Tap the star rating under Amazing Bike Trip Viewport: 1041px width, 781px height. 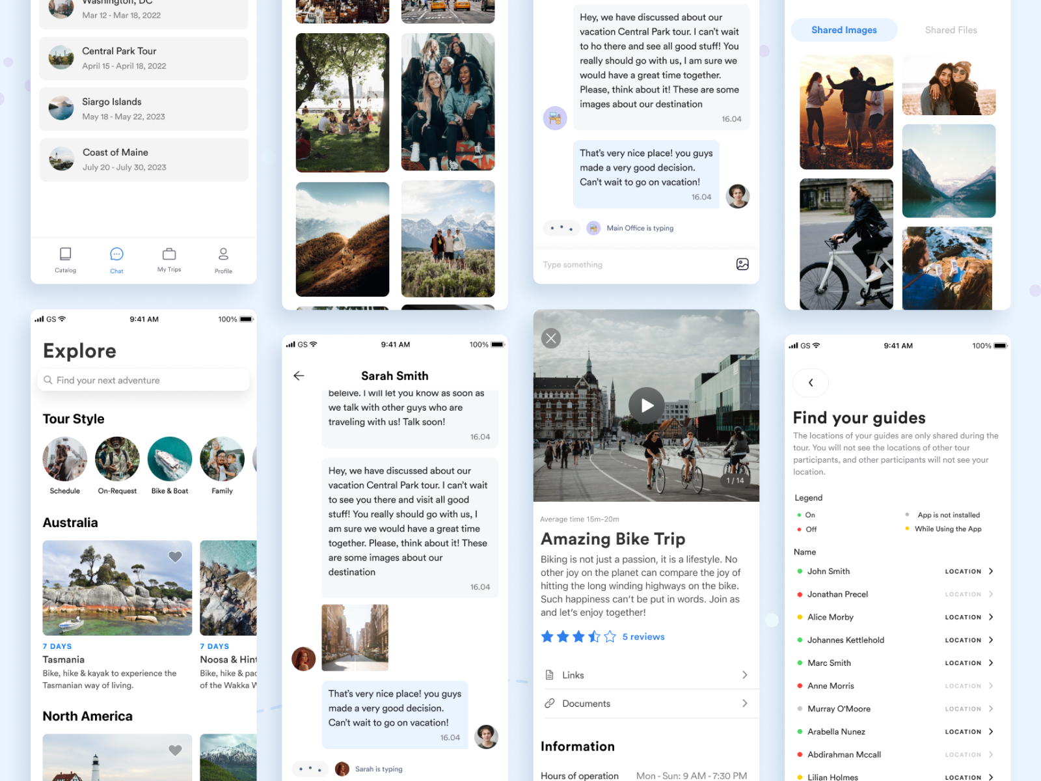[576, 637]
